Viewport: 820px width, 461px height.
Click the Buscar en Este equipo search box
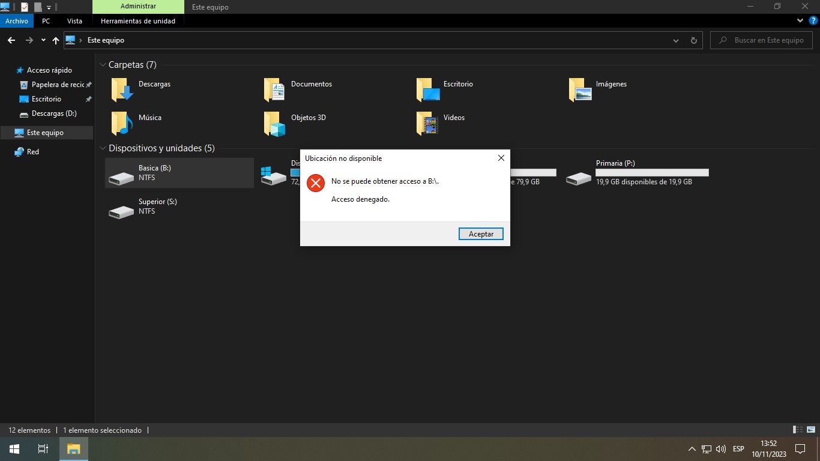(x=762, y=40)
